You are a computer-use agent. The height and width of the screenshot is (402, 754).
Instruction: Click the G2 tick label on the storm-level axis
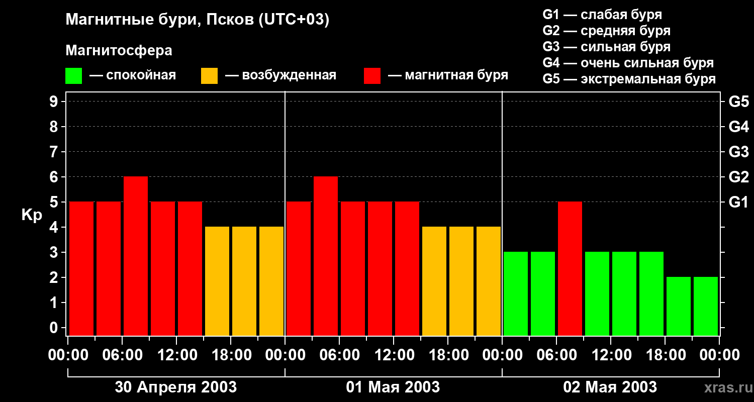[739, 177]
